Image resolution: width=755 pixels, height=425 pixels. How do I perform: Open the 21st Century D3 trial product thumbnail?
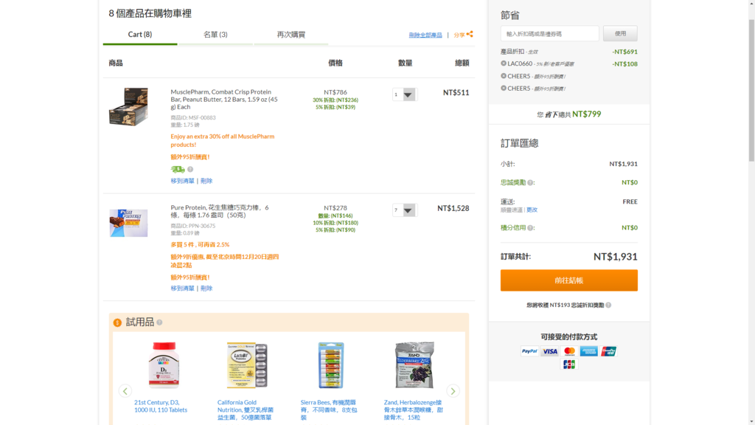coord(163,364)
